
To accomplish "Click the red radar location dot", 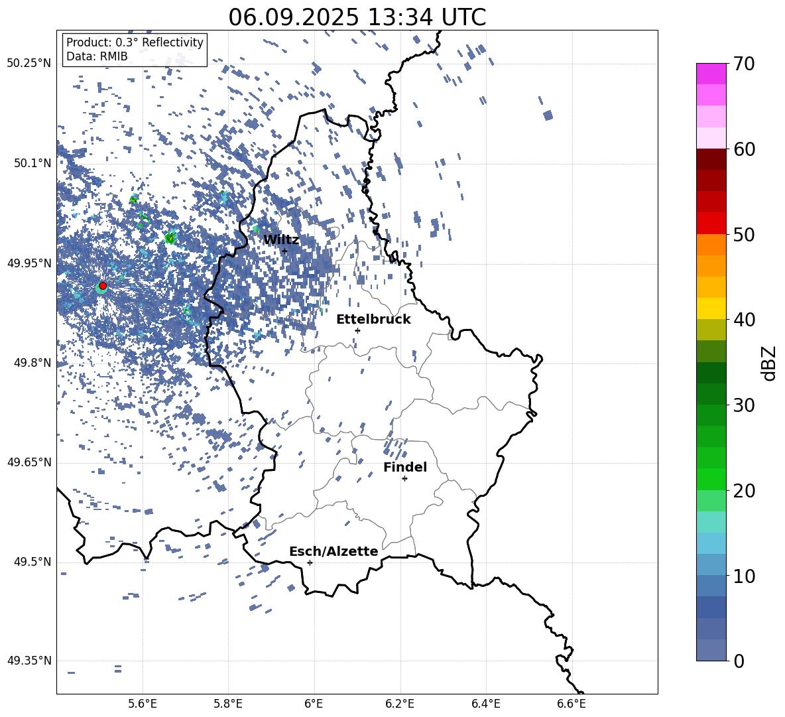I will click(103, 286).
